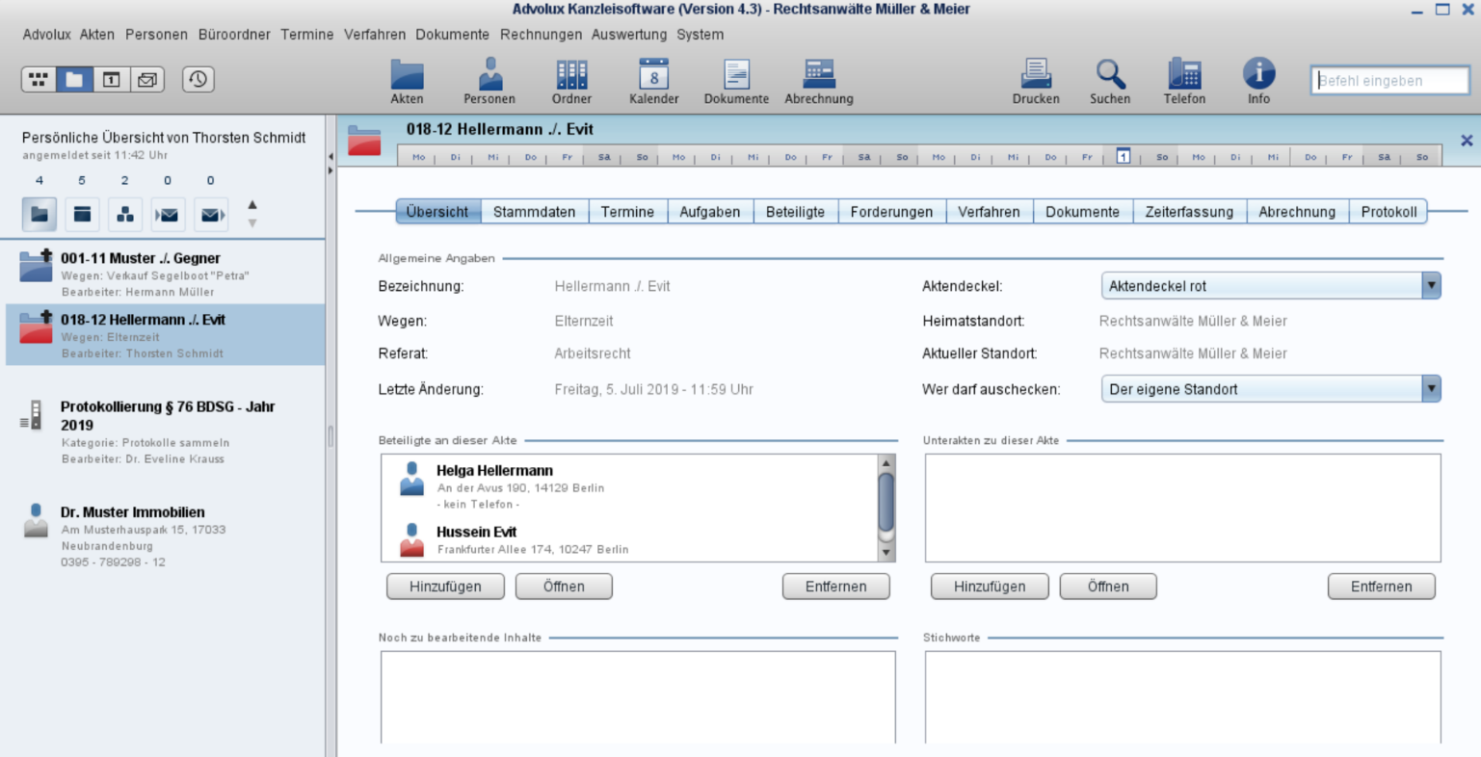
Task: Click red folder icon in file header
Action: pyautogui.click(x=364, y=141)
